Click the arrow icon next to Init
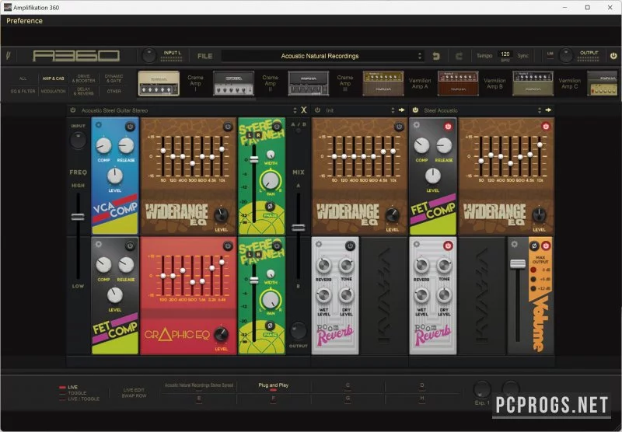The image size is (622, 432). pyautogui.click(x=401, y=110)
